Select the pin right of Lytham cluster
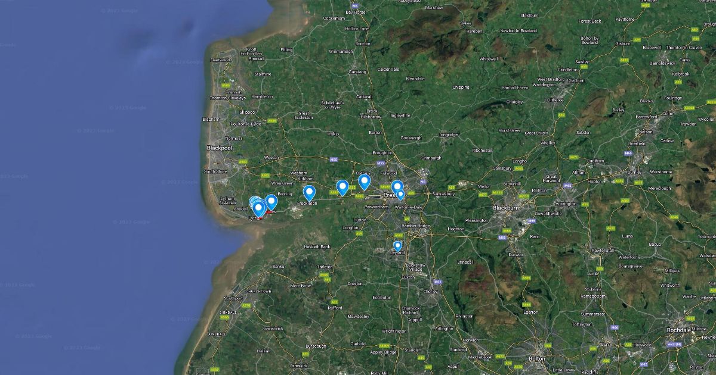716x375 pixels. point(271,202)
